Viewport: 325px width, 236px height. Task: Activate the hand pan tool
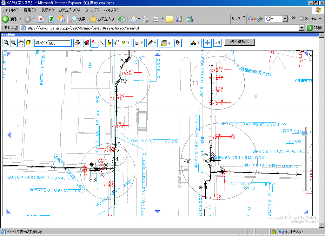pos(21,43)
